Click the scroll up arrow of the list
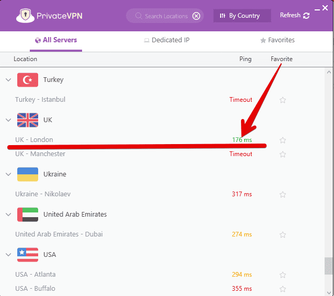This screenshot has height=296, width=334. tap(329, 73)
